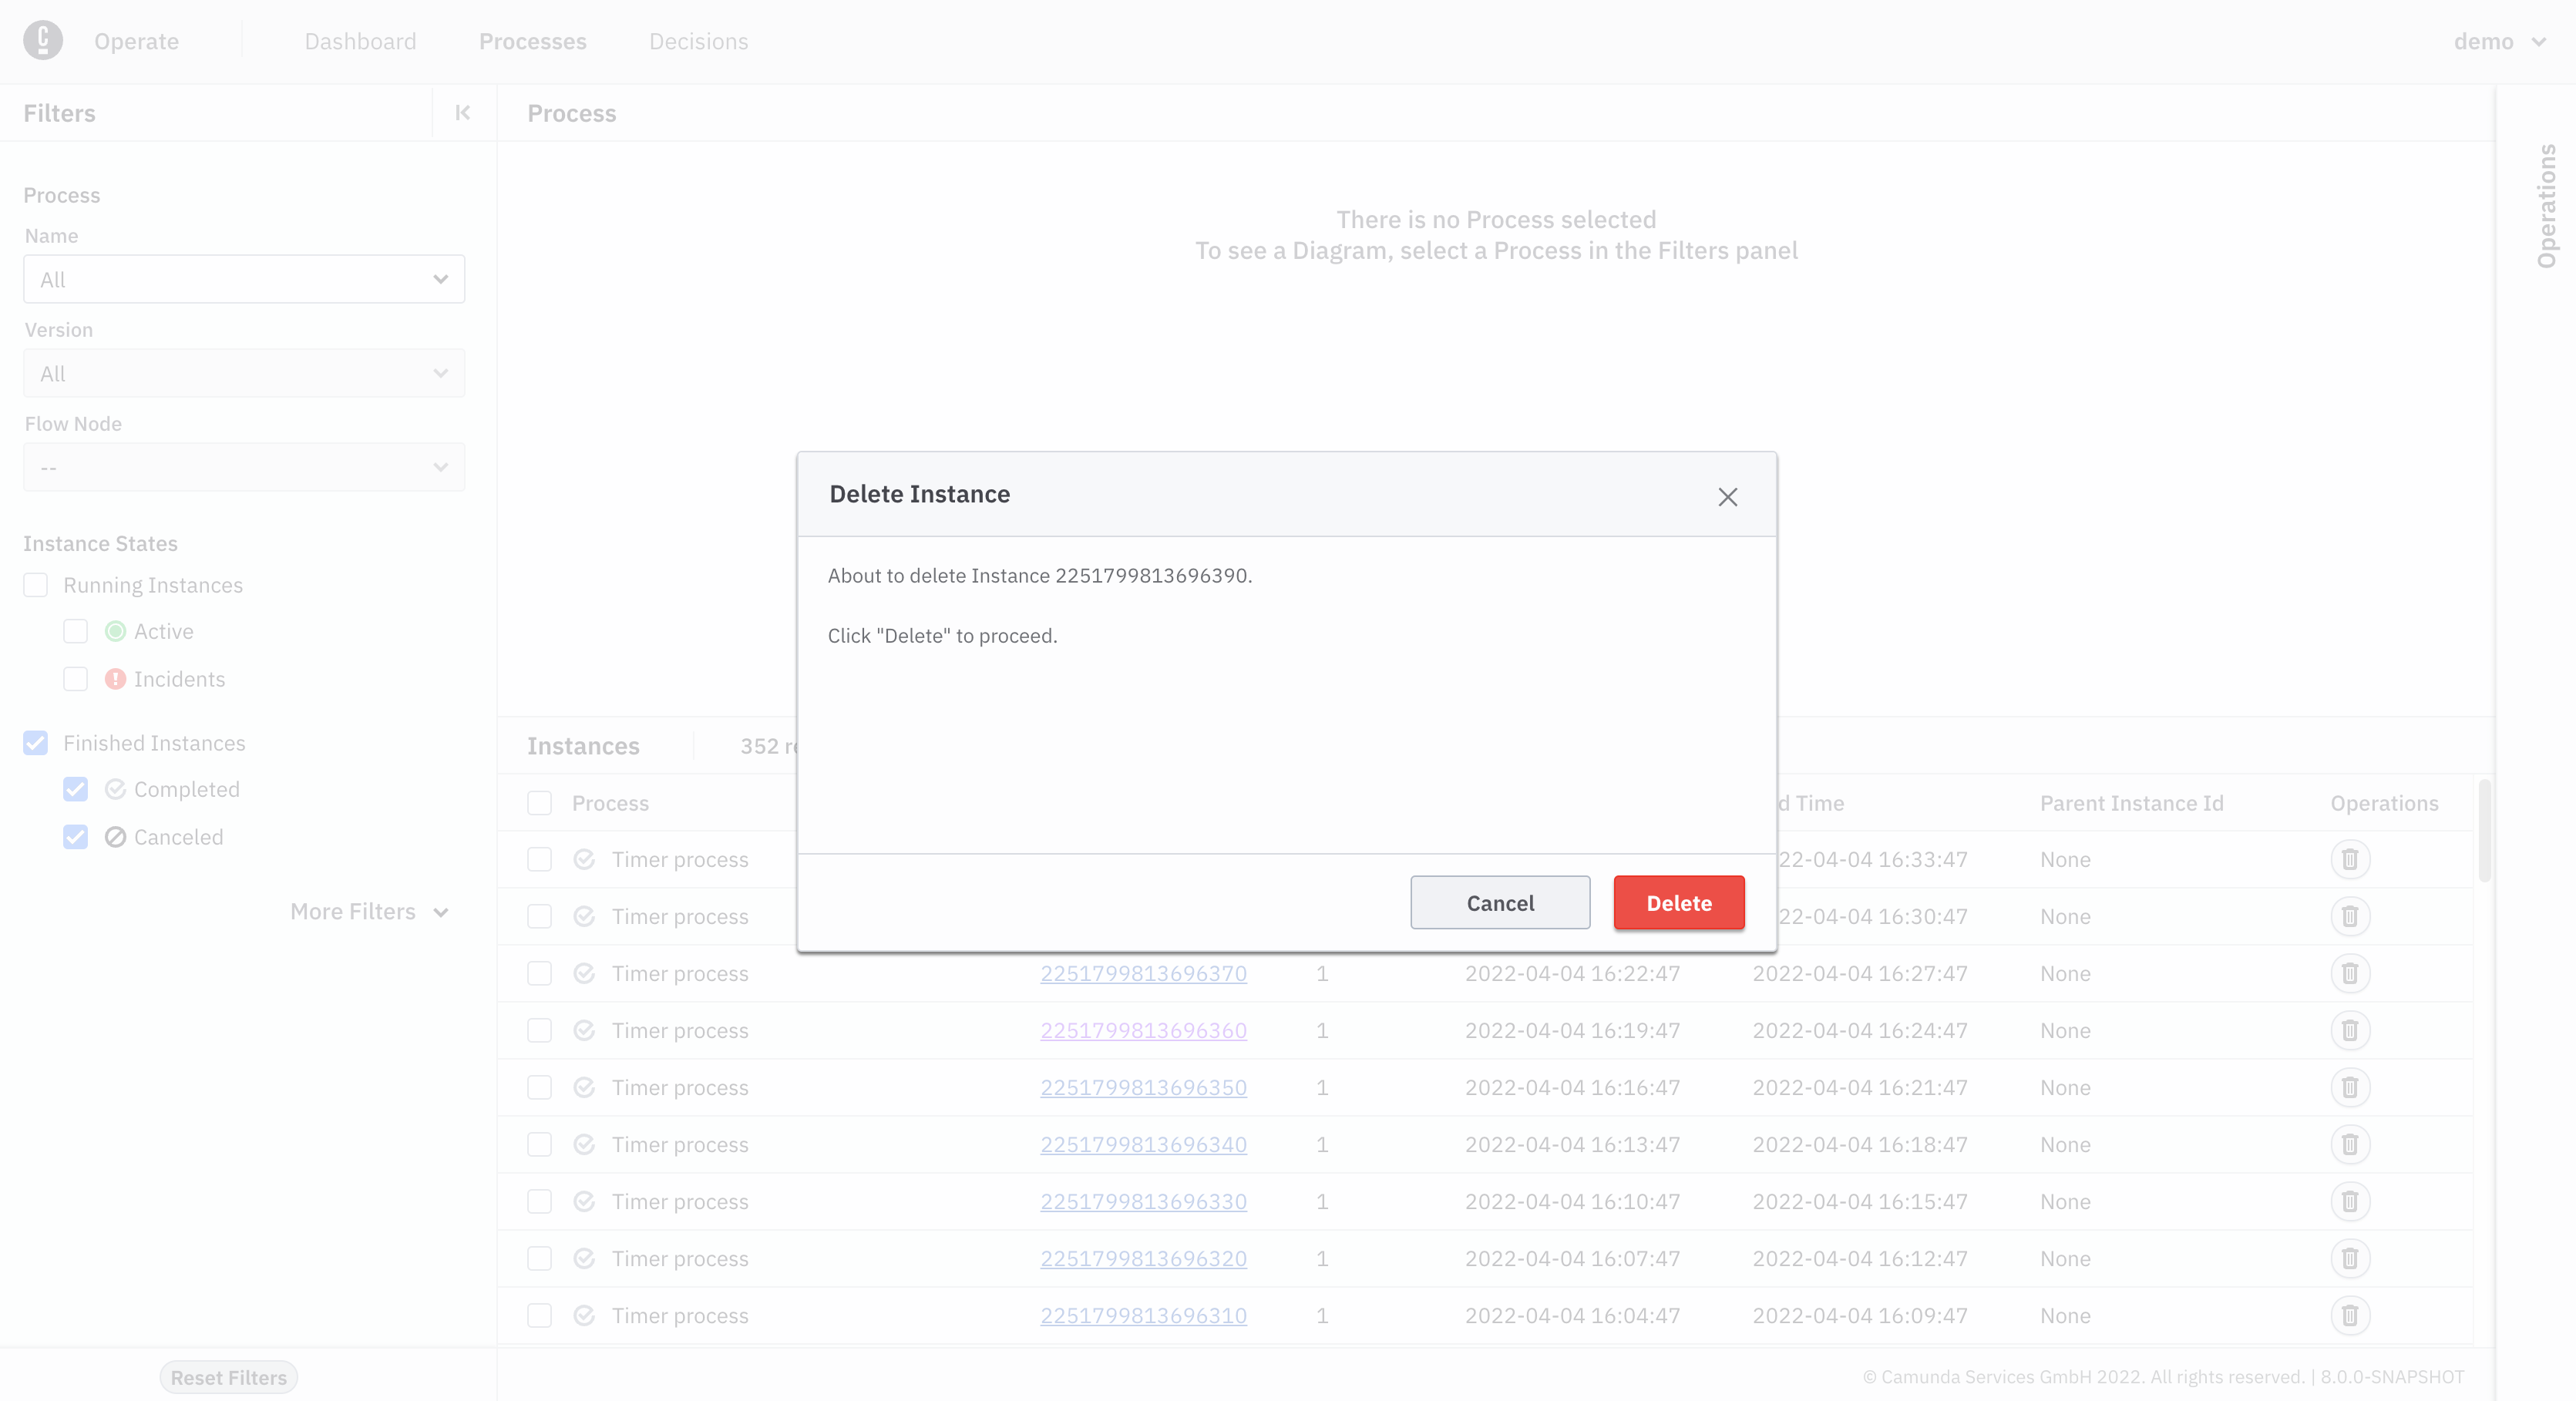This screenshot has width=2576, height=1401.
Task: Toggle the Incidents filter checkbox
Action: pos(75,679)
